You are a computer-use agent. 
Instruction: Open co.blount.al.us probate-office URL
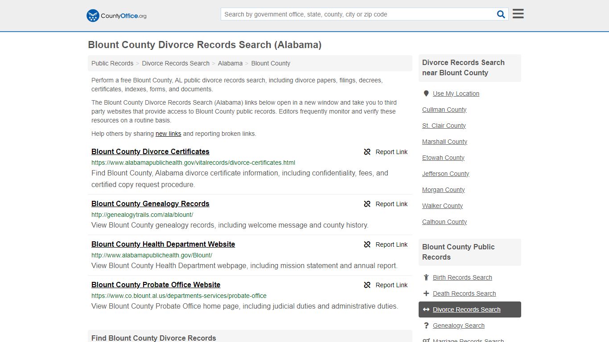click(x=179, y=296)
